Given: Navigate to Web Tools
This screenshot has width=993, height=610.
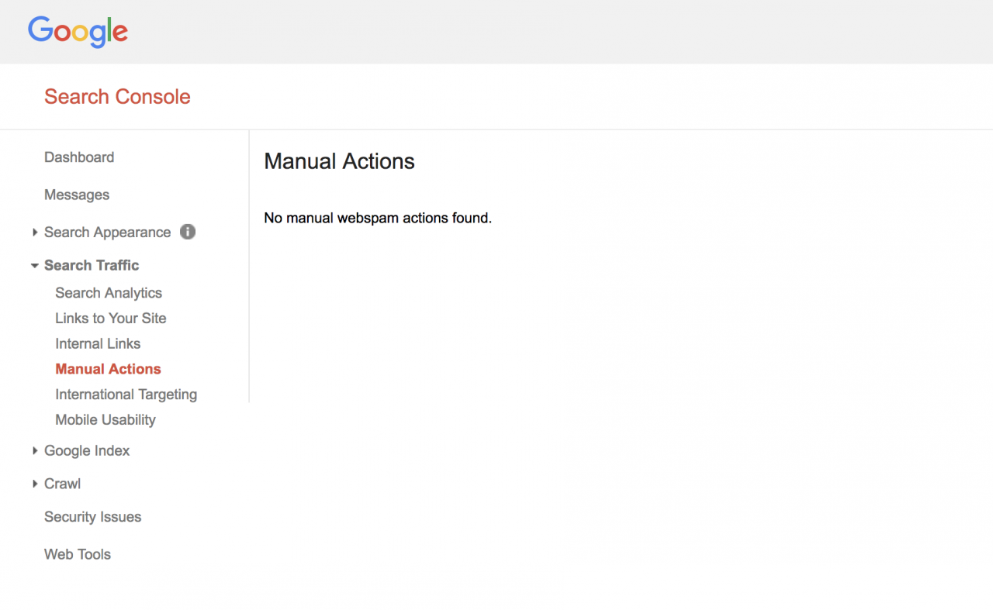Looking at the screenshot, I should (78, 554).
